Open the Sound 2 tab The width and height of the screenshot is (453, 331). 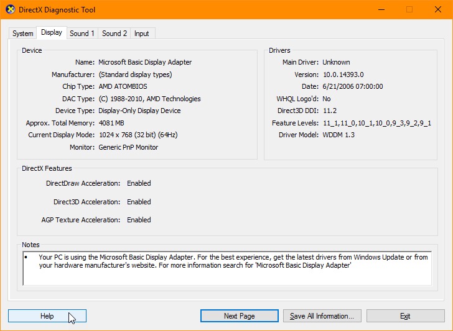[114, 34]
